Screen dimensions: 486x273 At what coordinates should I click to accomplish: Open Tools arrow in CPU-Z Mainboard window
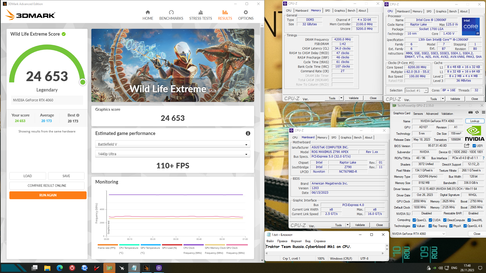click(x=348, y=225)
